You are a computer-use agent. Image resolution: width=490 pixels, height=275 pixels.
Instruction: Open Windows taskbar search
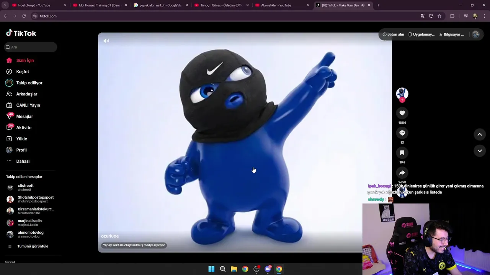[222, 269]
